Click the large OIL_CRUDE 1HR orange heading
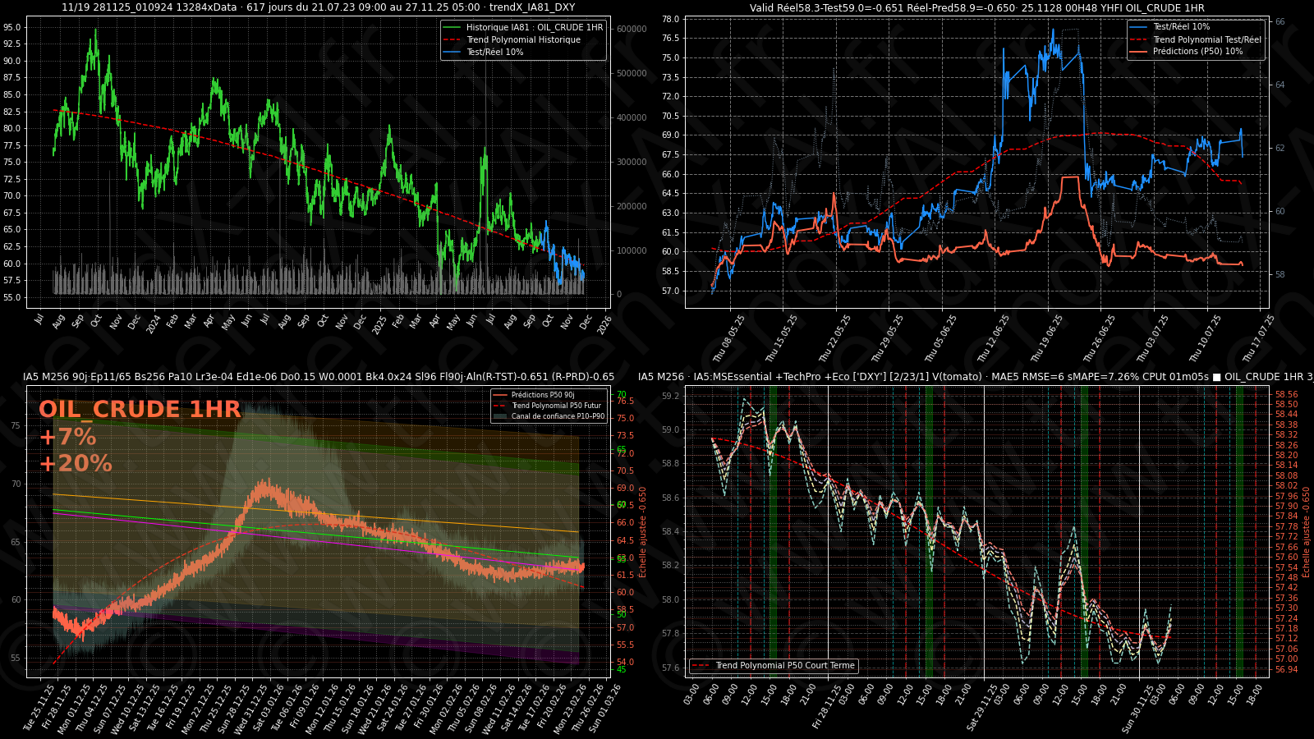 pyautogui.click(x=140, y=410)
